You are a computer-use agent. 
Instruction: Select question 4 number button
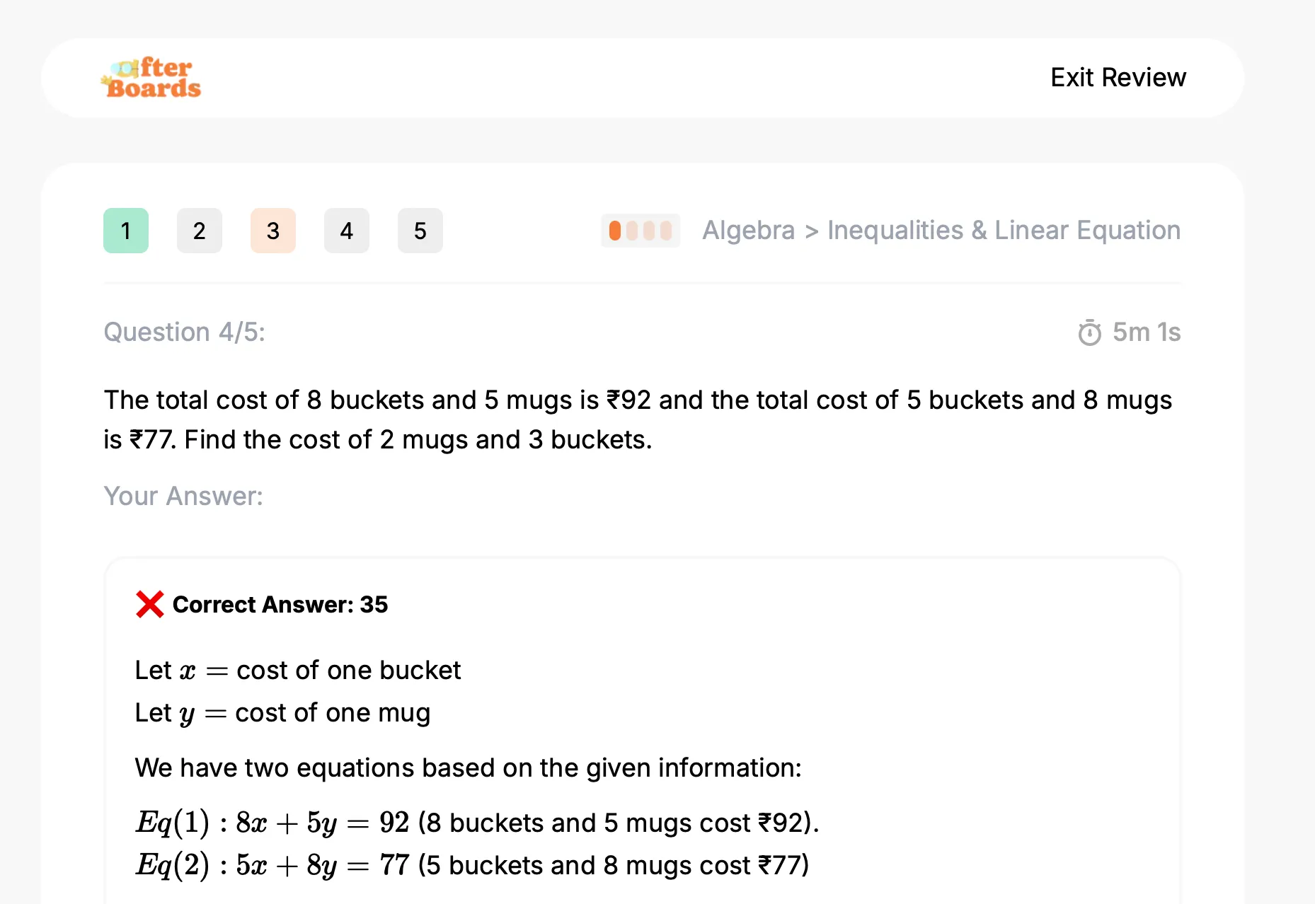[347, 231]
